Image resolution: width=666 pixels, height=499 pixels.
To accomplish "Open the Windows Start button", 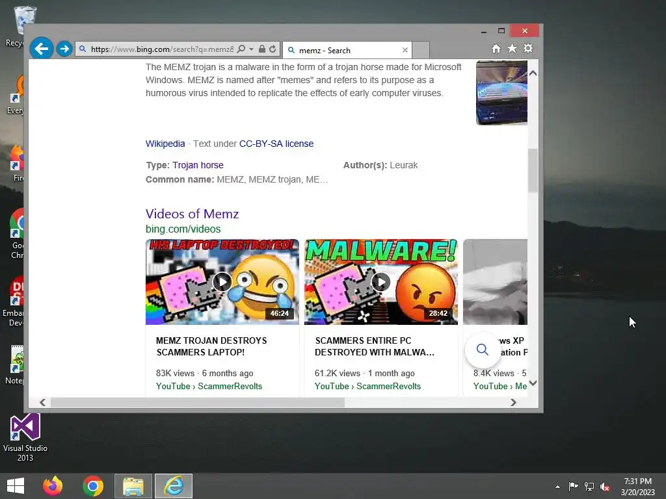I will [16, 486].
